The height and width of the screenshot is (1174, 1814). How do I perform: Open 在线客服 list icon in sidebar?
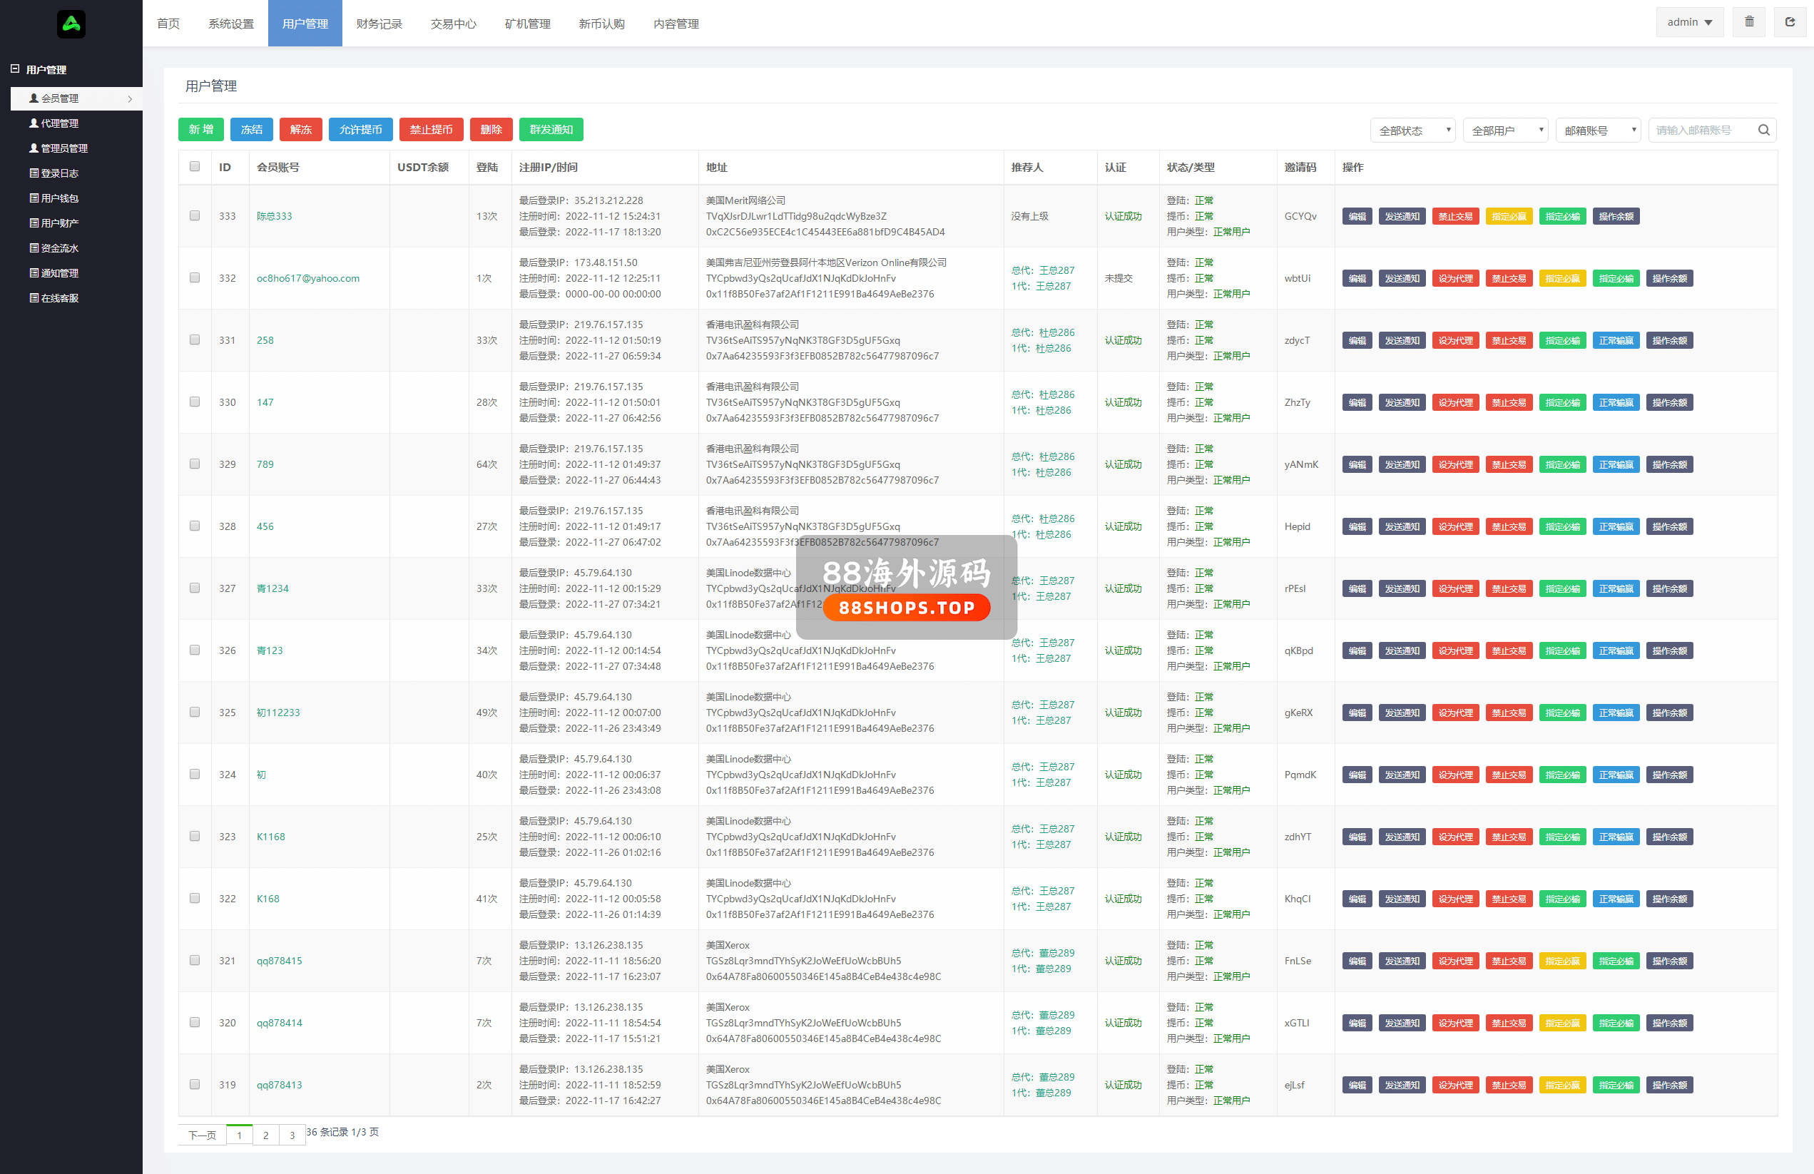coord(34,298)
